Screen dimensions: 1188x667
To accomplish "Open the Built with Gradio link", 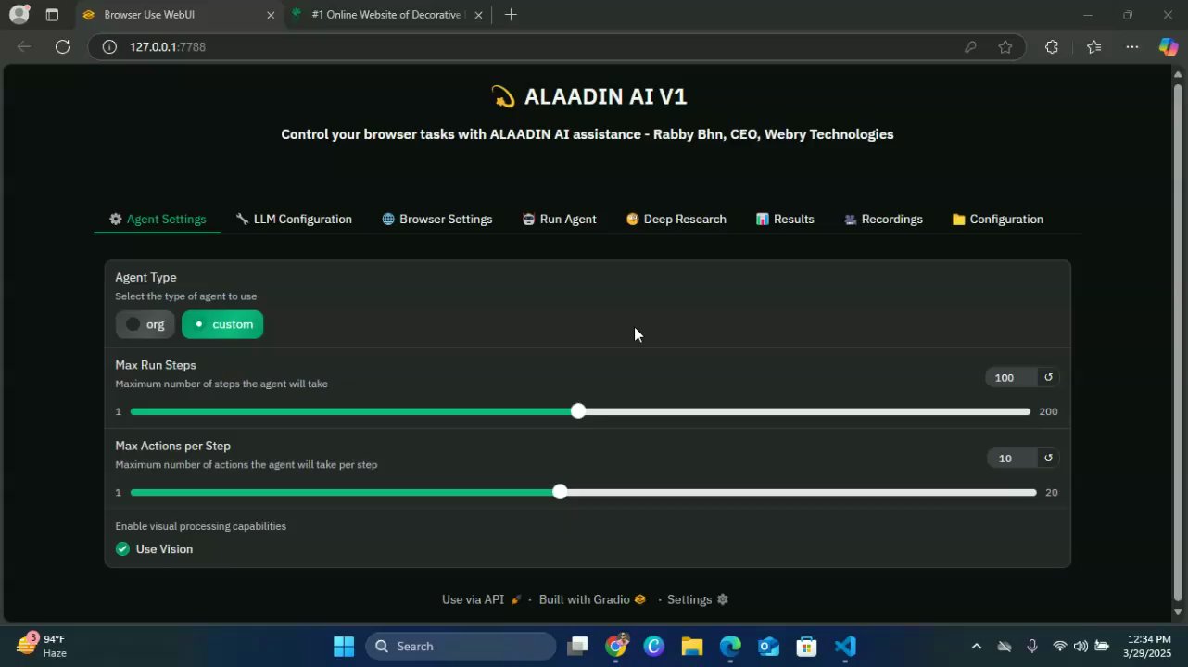I will pos(592,599).
